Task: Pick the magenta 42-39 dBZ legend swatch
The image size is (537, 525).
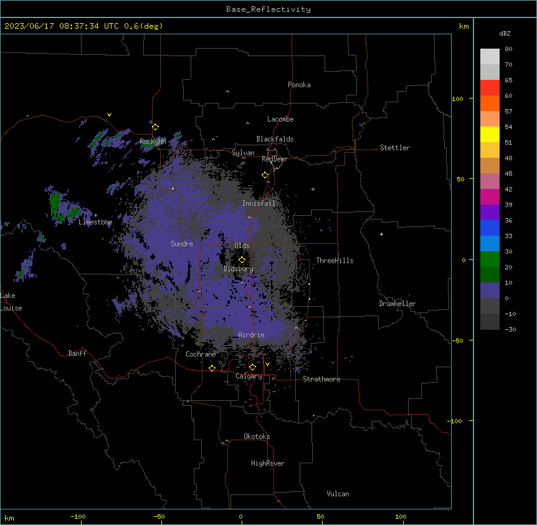Action: (490, 196)
